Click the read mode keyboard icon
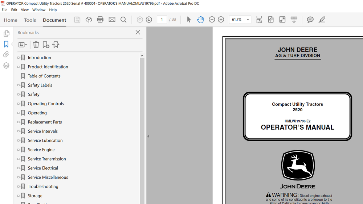This screenshot has height=204, width=363. point(294,20)
